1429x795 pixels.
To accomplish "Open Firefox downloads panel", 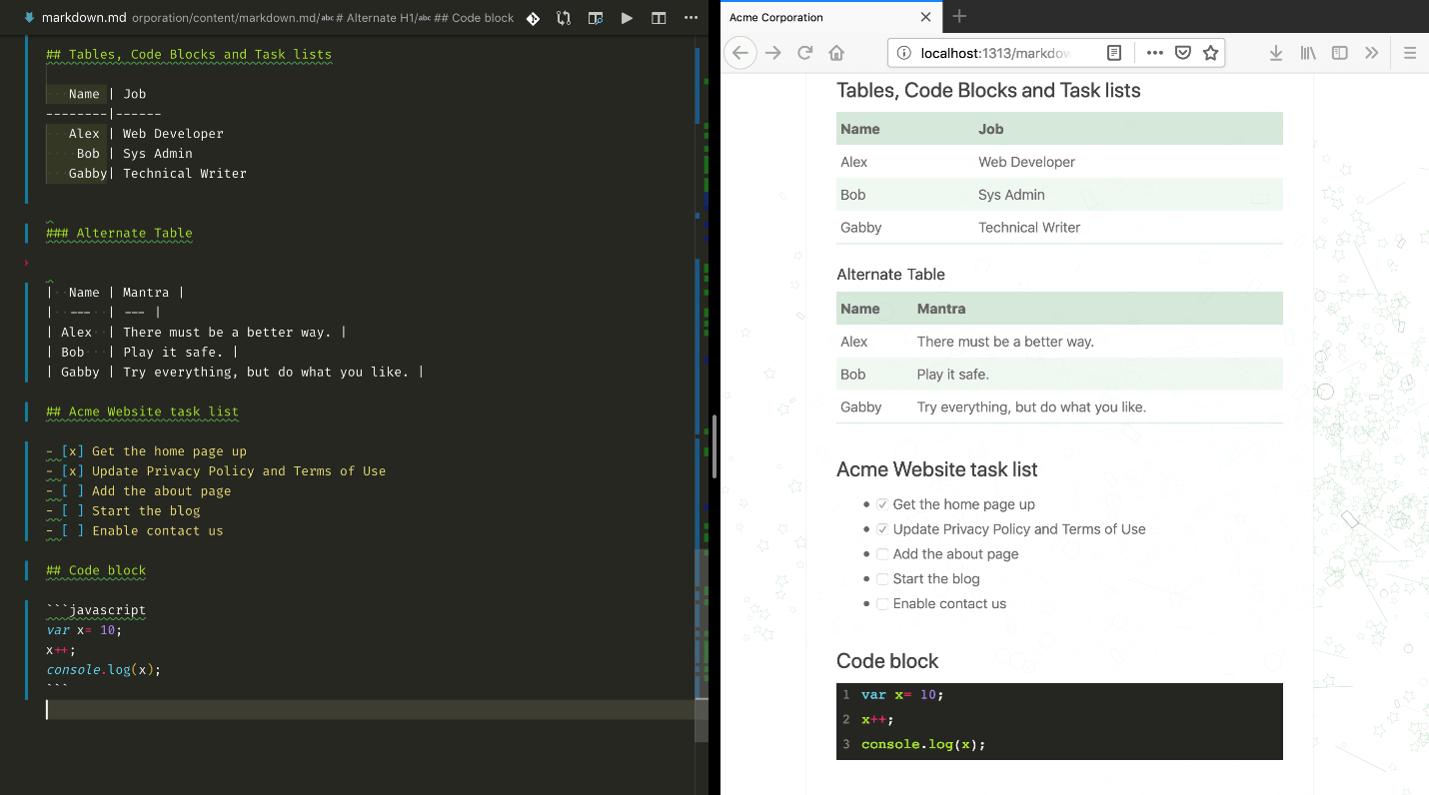I will 1275,52.
